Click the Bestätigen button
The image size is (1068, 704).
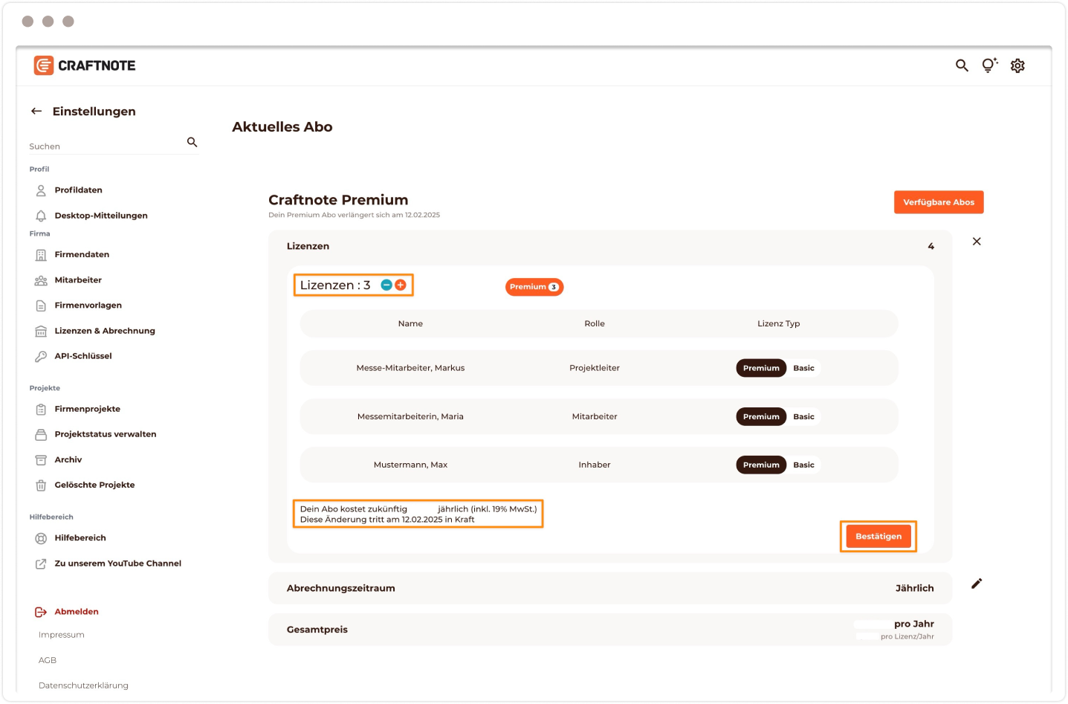click(878, 537)
